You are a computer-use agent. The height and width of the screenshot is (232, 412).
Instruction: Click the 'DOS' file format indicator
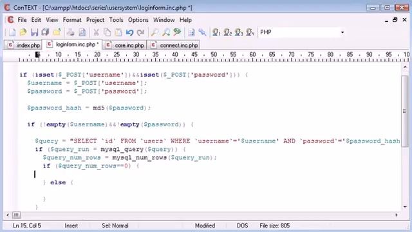point(242,226)
